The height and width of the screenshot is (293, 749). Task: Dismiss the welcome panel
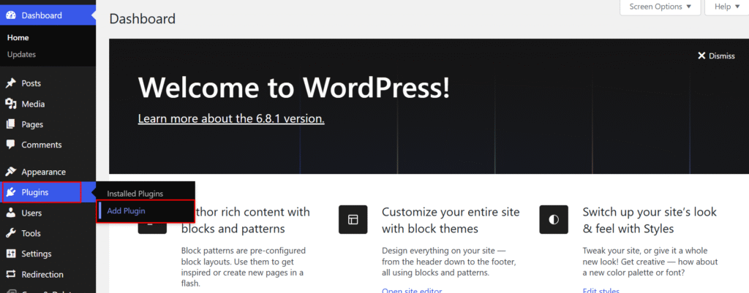pyautogui.click(x=716, y=56)
